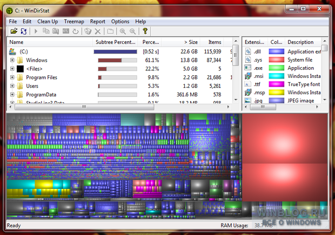Sort by the Subtree Percentage column header
Image resolution: width=335 pixels, height=235 pixels.
[x=116, y=42]
